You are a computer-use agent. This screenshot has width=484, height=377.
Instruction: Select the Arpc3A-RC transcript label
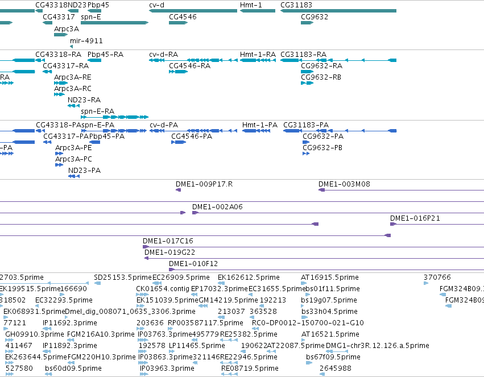(73, 89)
